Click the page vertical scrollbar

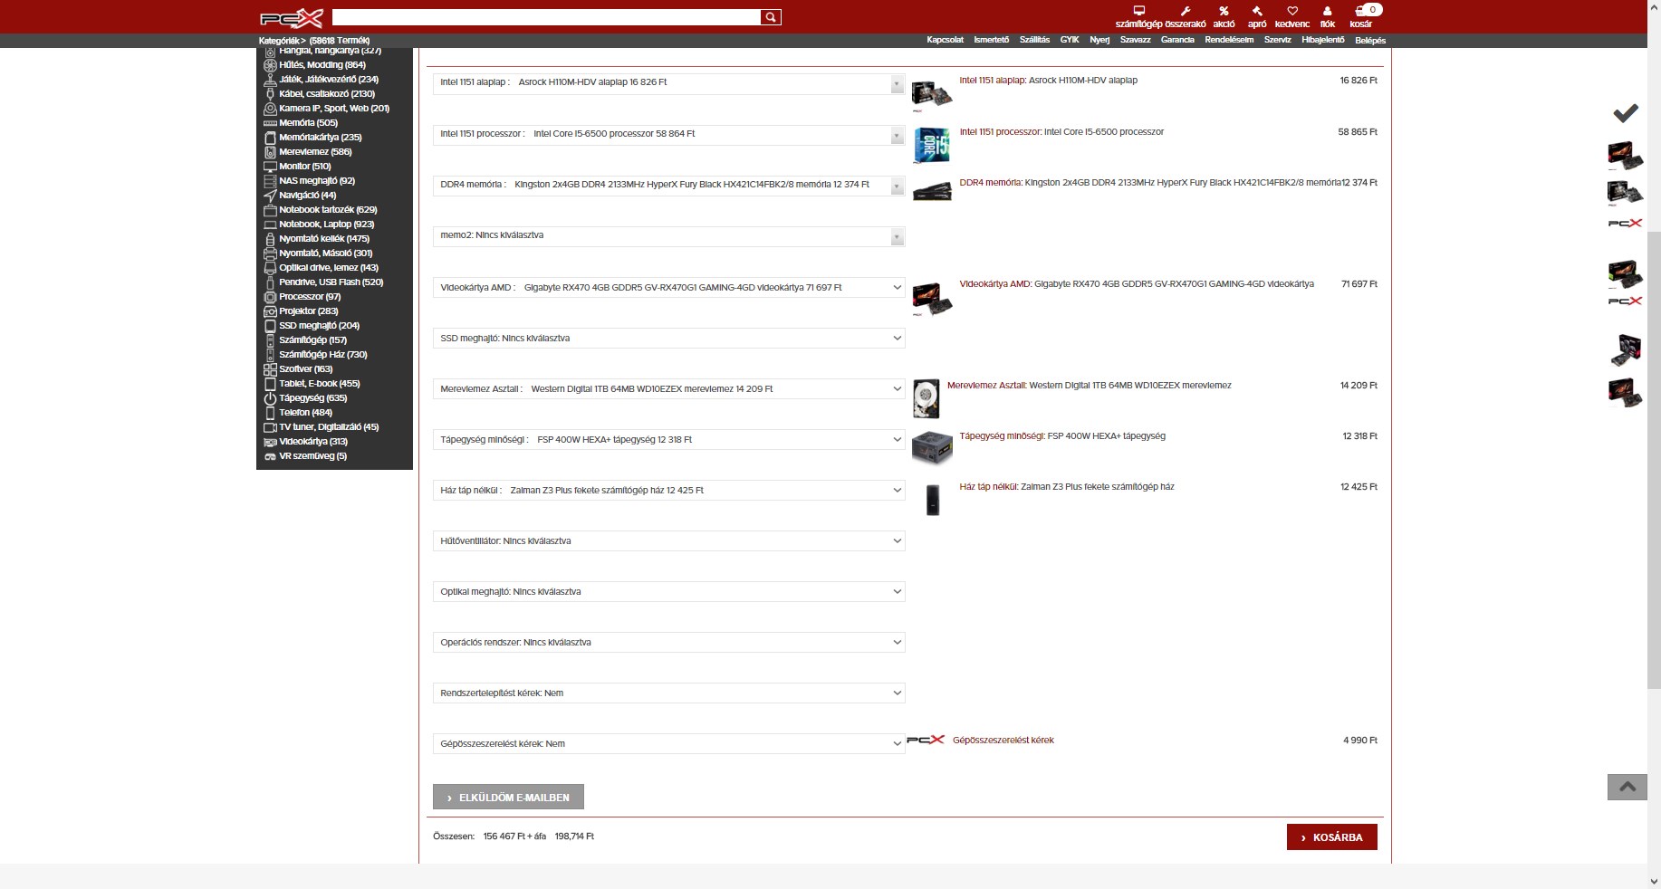pos(1654,462)
